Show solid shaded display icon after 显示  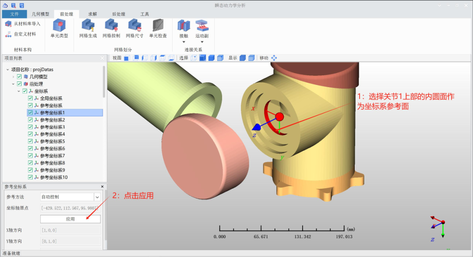(243, 58)
